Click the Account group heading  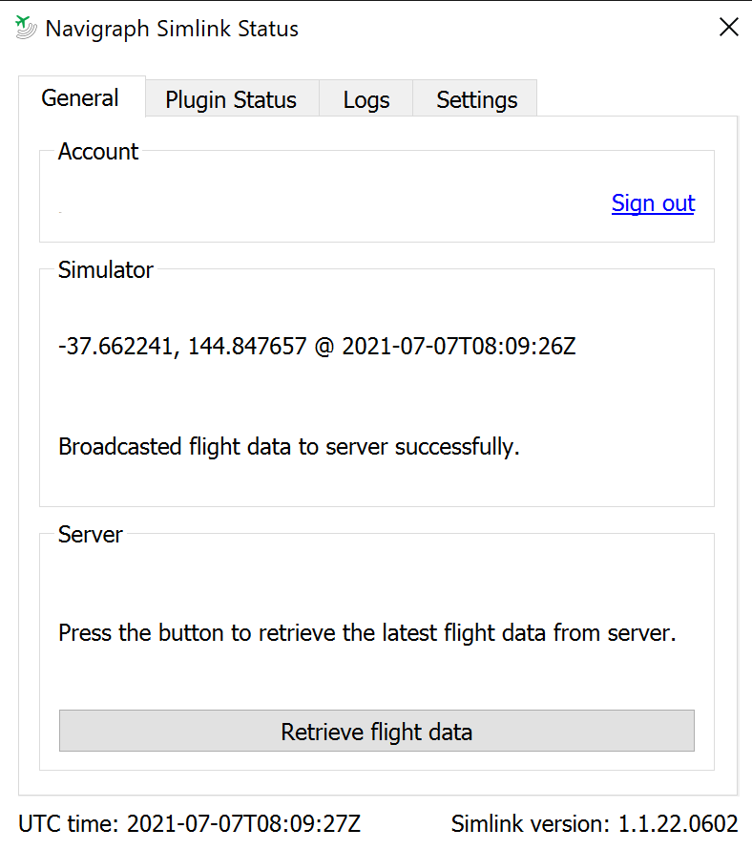98,152
